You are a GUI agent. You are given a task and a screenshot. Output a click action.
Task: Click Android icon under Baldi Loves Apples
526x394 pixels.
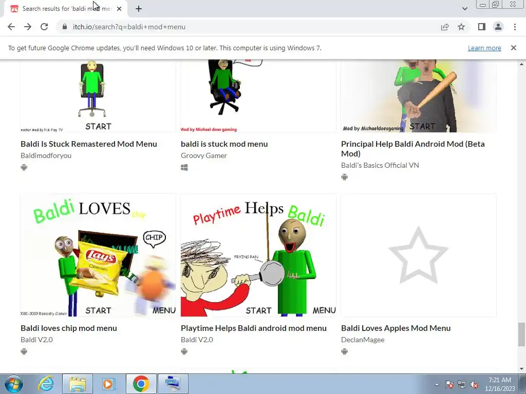pos(345,351)
